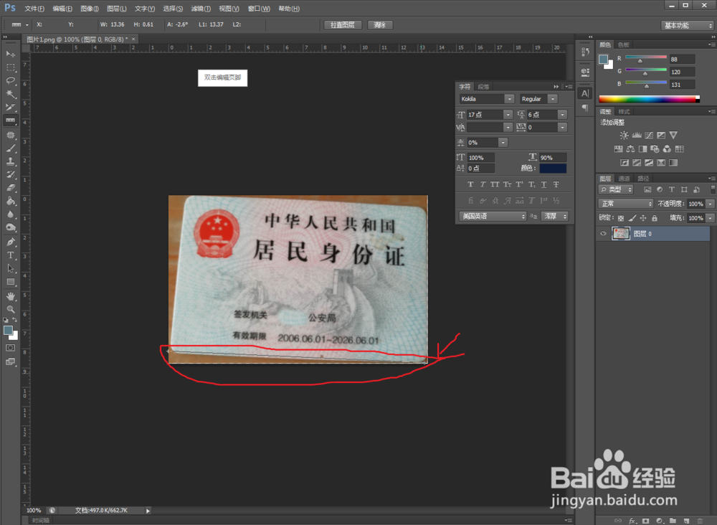The image size is (717, 525).
Task: Add a Color Balance adjustment (scales icon)
Action: click(x=630, y=148)
